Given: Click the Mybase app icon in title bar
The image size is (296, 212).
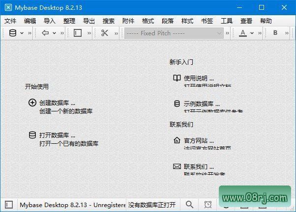Looking at the screenshot, I should [x=8, y=7].
